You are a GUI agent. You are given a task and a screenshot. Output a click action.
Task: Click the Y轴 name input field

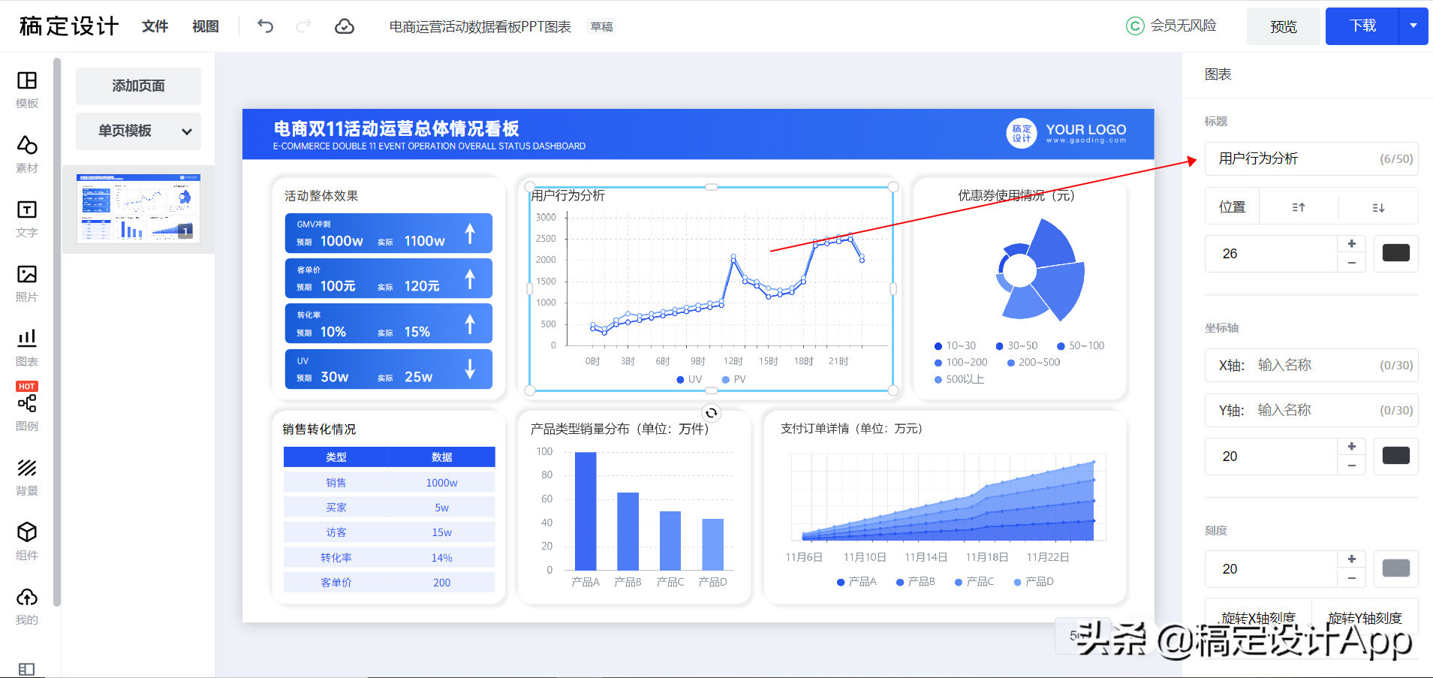click(x=1311, y=410)
